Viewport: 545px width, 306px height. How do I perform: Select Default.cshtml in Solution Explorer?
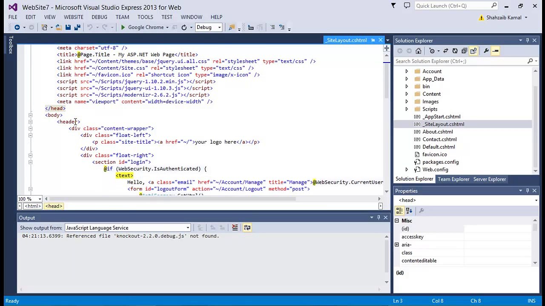pyautogui.click(x=439, y=147)
